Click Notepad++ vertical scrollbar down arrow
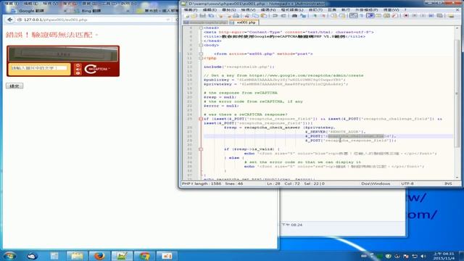The height and width of the screenshot is (261, 464). click(457, 177)
